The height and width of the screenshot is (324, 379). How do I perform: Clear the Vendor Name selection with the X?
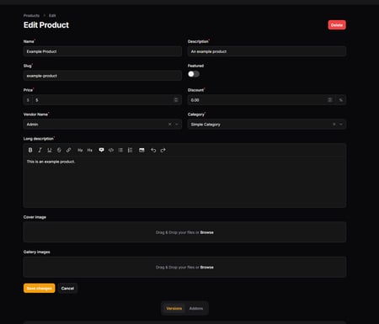coord(170,125)
